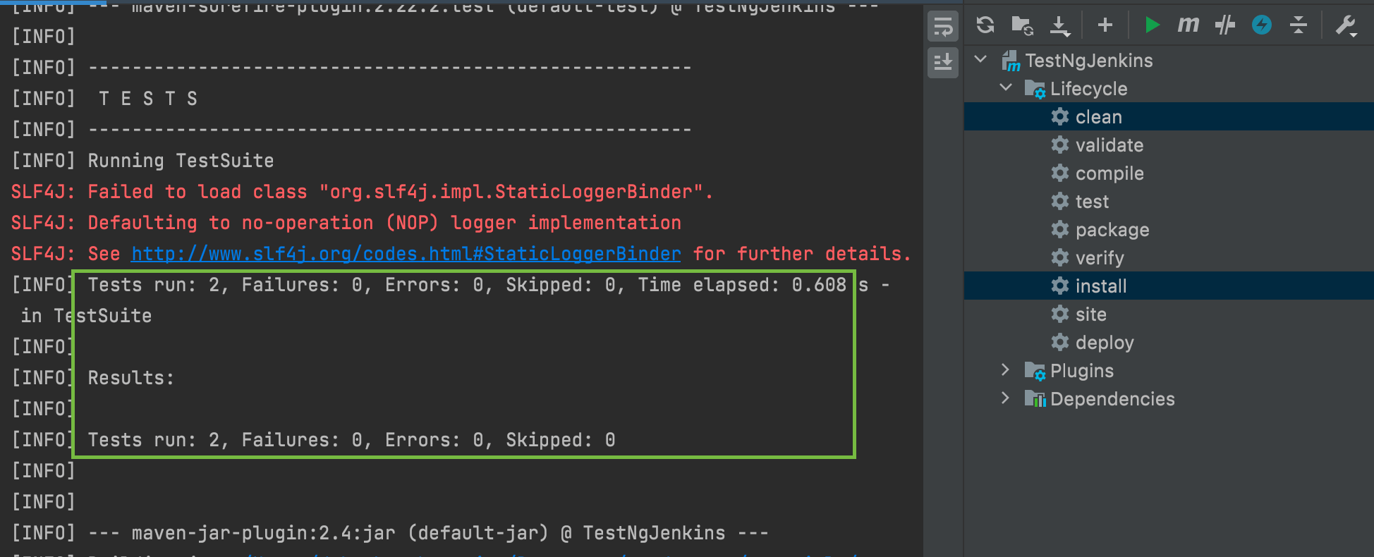1374x557 pixels.
Task: Select the compile lifecycle goal
Action: [x=1169, y=173]
